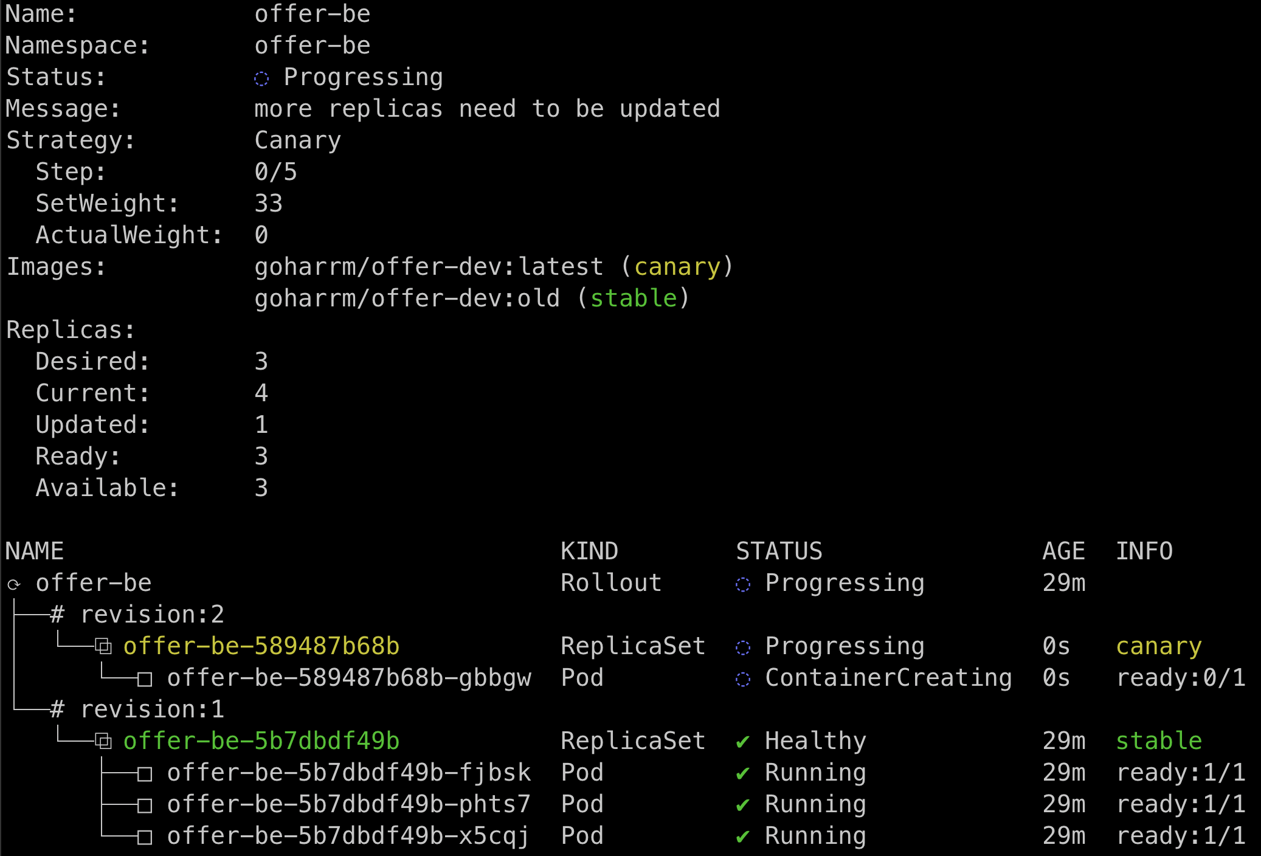Click the box icon for pod x5cqj
This screenshot has height=856, width=1261.
145,837
